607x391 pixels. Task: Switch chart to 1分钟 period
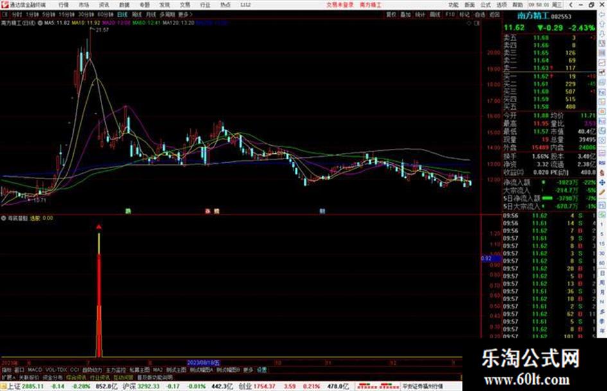point(32,15)
